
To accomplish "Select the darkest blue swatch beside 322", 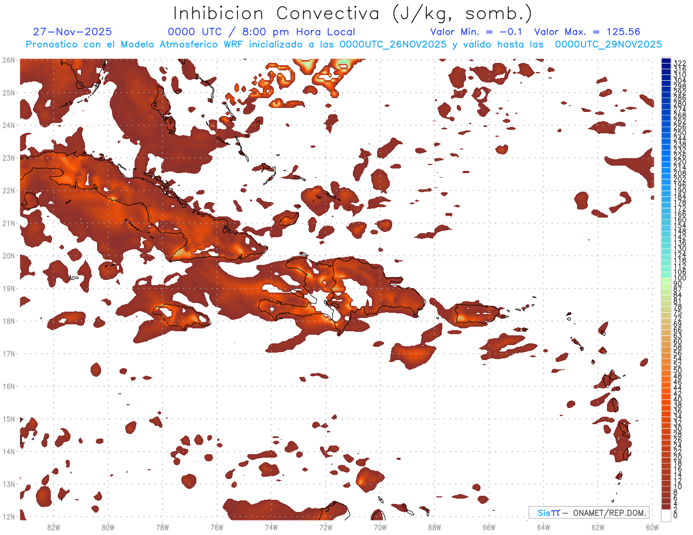I will click(666, 61).
